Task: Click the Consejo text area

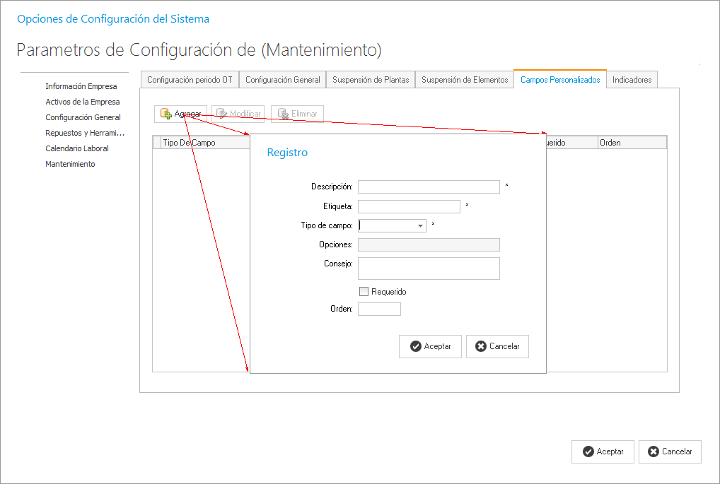Action: pos(429,268)
